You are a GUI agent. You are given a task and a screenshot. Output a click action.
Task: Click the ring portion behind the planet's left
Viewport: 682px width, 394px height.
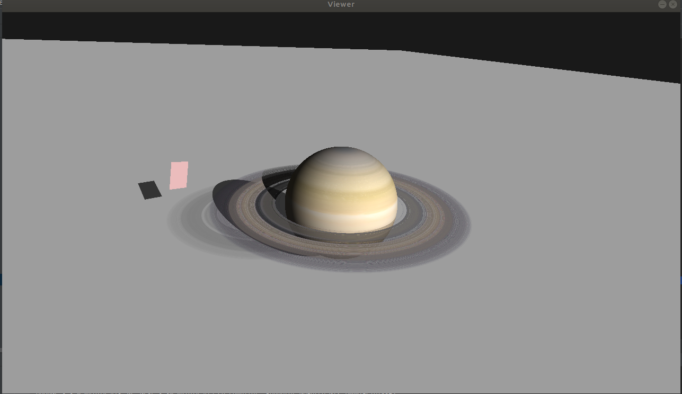[x=274, y=184]
